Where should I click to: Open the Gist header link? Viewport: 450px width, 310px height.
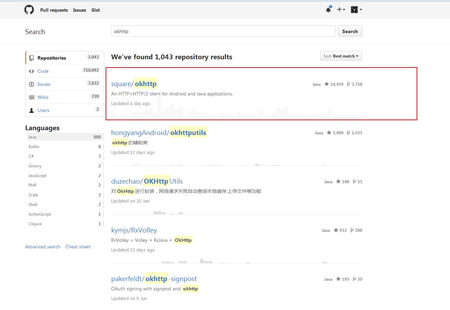pyautogui.click(x=96, y=10)
